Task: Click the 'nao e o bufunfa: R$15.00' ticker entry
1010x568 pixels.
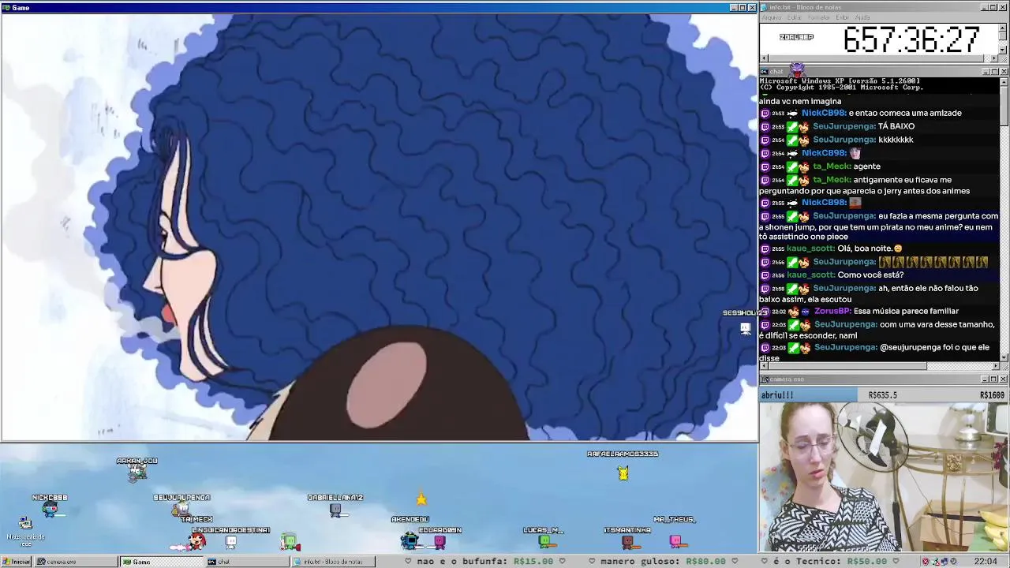Action: (x=484, y=562)
